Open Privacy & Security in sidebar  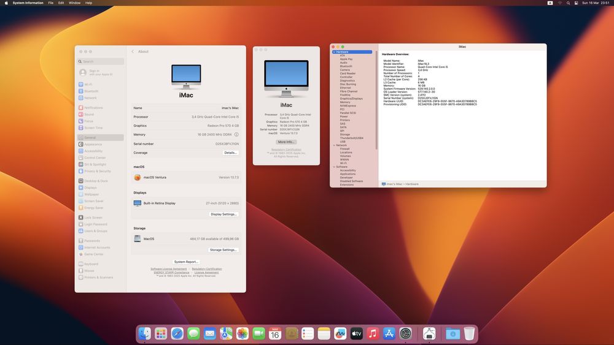[x=100, y=171]
